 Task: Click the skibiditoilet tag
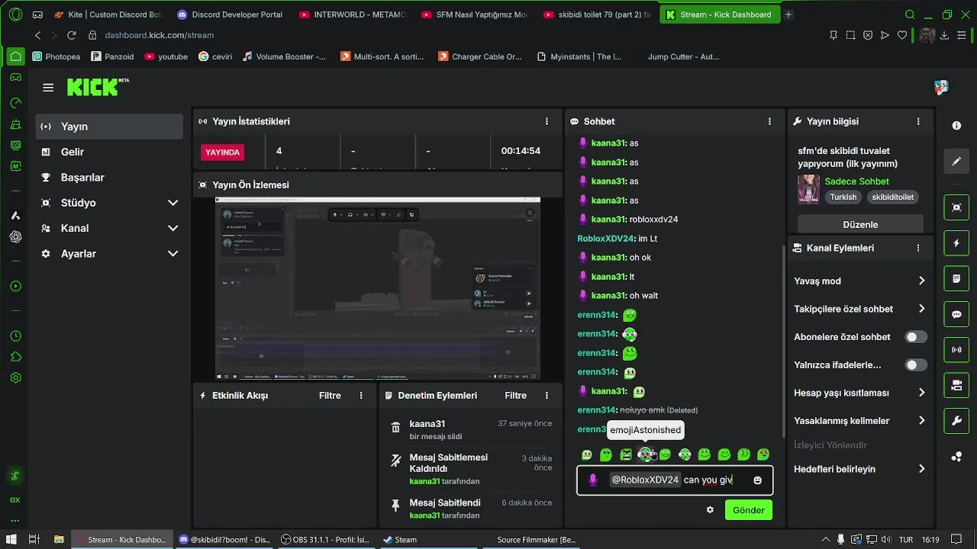point(893,197)
